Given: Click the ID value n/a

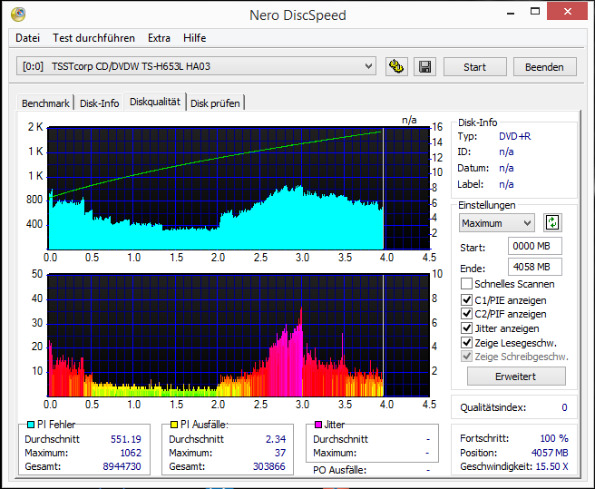Looking at the screenshot, I should pos(506,152).
